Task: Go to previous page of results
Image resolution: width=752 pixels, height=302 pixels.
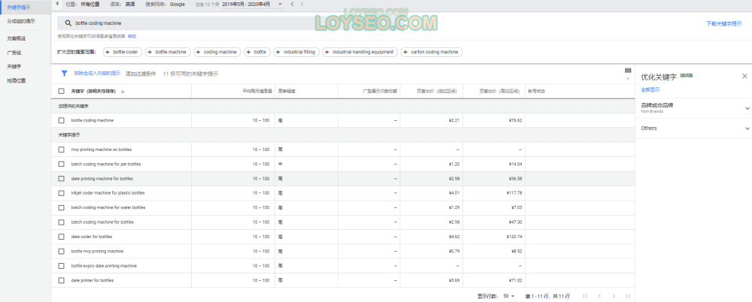Action: (599, 296)
